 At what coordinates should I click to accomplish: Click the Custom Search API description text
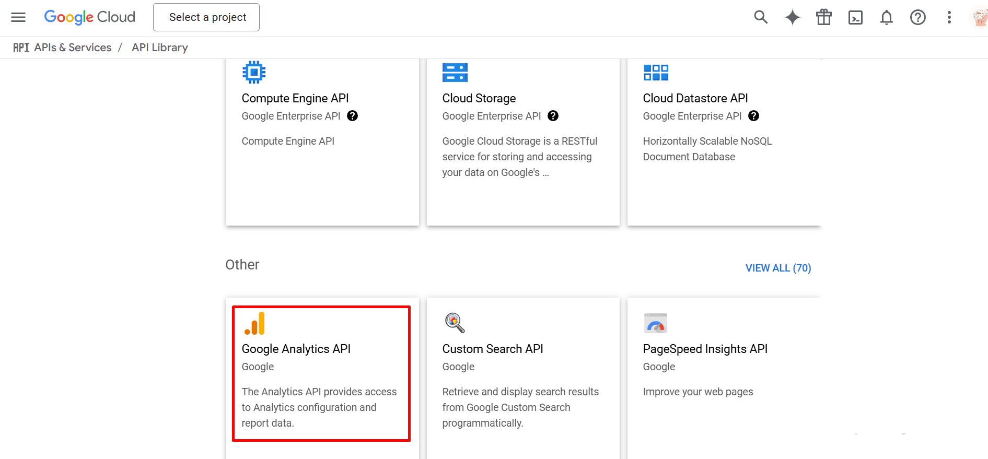pos(520,407)
